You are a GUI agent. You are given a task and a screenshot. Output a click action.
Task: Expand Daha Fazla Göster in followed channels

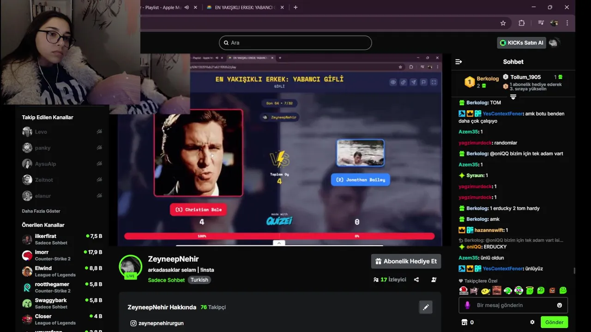pyautogui.click(x=41, y=211)
